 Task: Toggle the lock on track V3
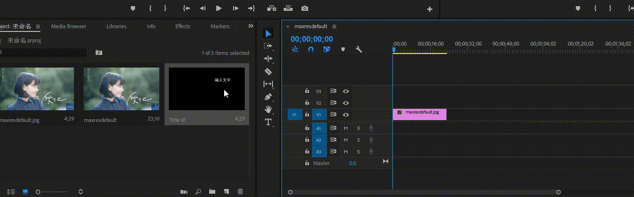click(x=307, y=91)
